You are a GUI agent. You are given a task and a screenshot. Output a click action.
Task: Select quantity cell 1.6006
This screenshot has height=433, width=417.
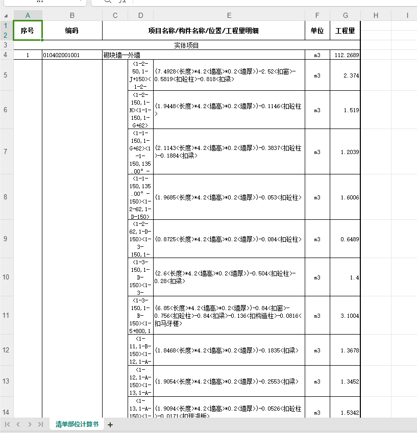point(345,197)
